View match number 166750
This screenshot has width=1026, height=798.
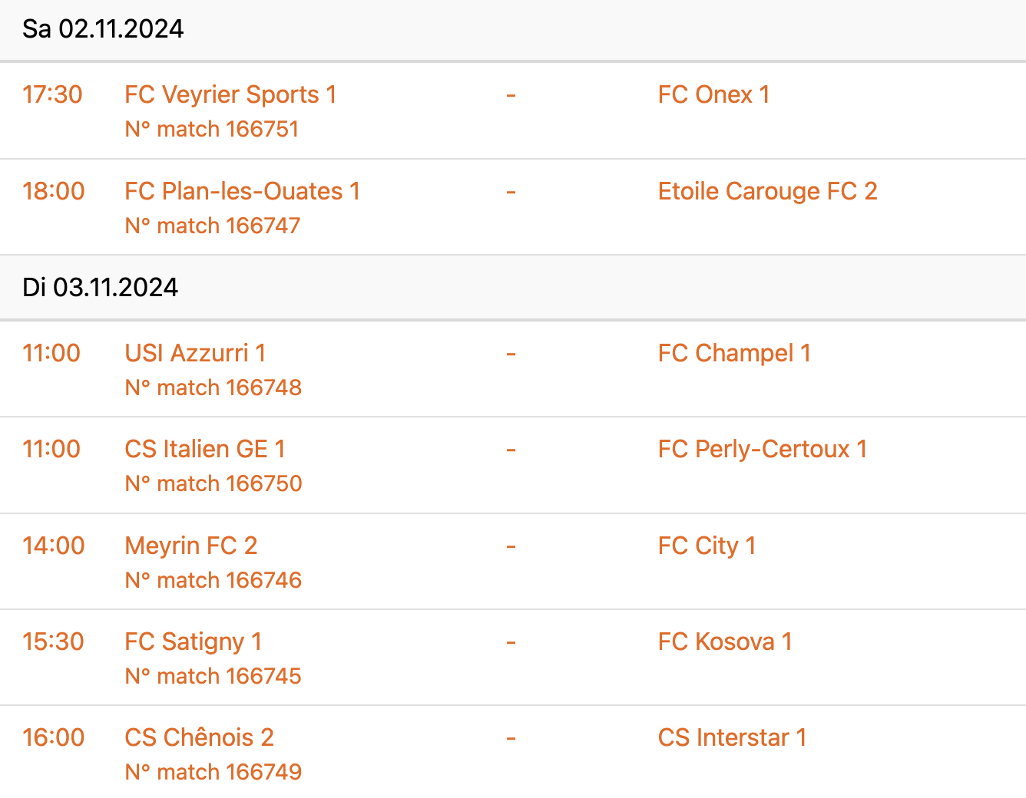[x=213, y=483]
